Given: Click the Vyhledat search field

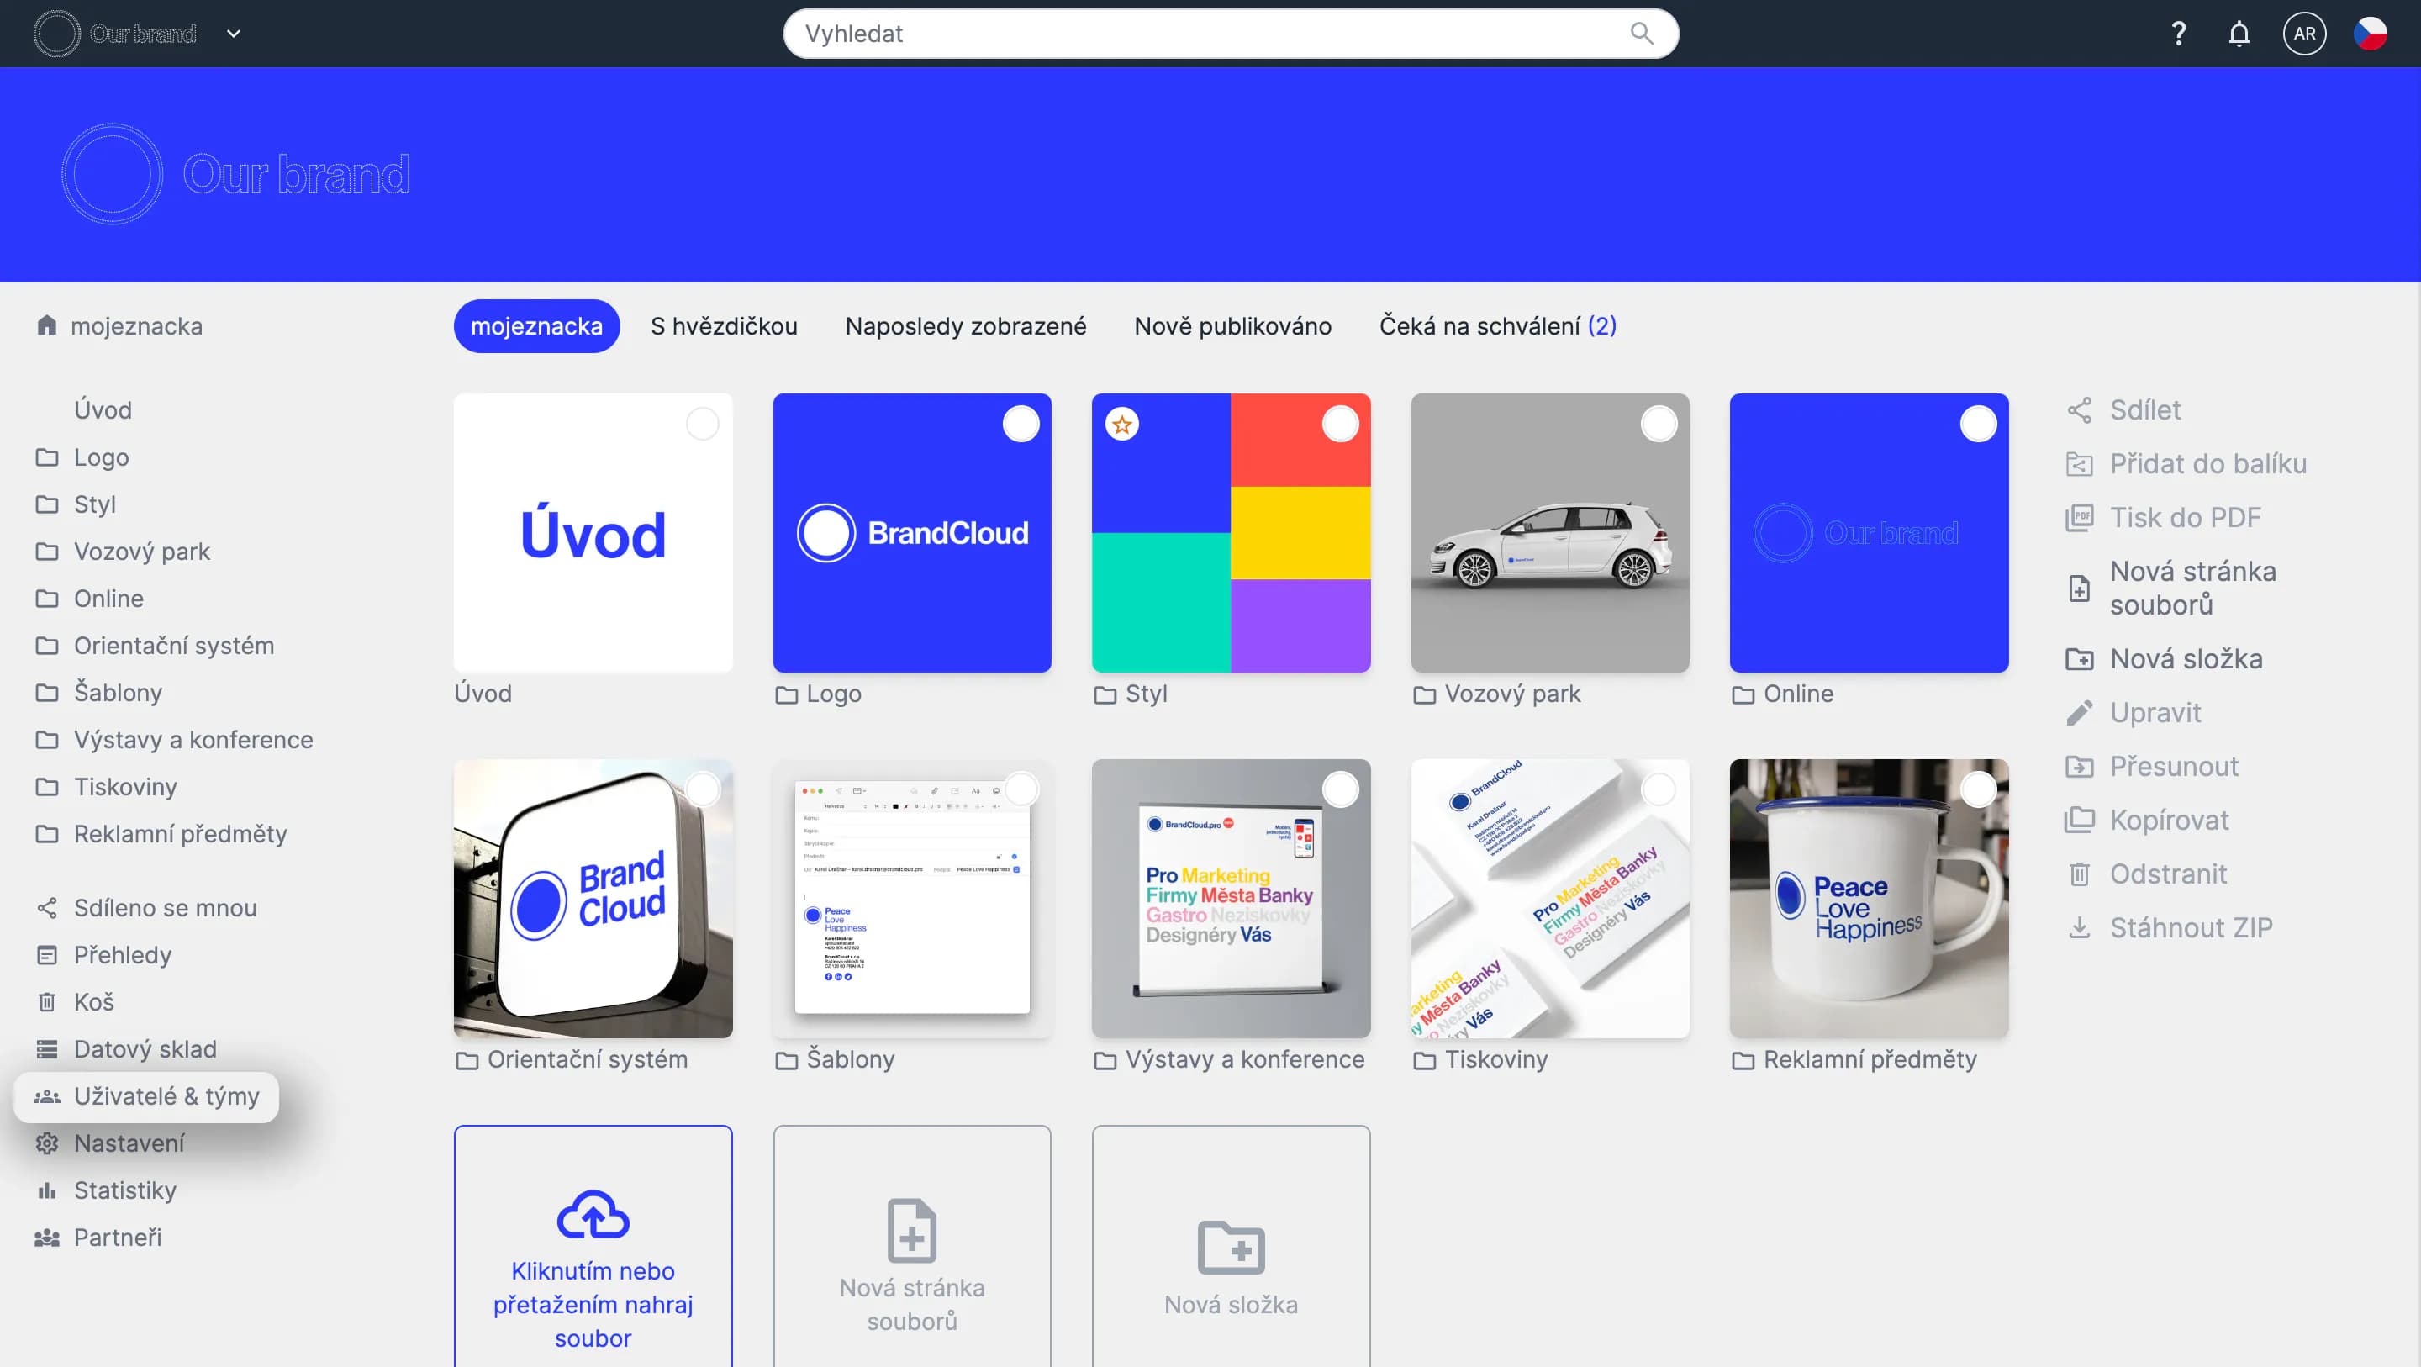Looking at the screenshot, I should (1203, 34).
